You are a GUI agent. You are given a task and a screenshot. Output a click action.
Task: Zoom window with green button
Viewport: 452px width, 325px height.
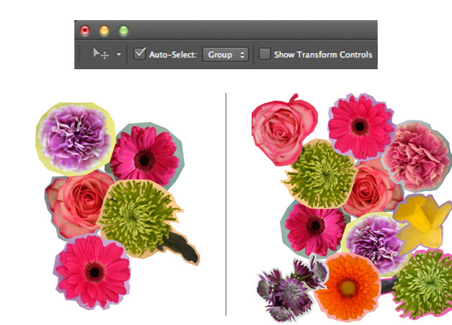pyautogui.click(x=124, y=30)
